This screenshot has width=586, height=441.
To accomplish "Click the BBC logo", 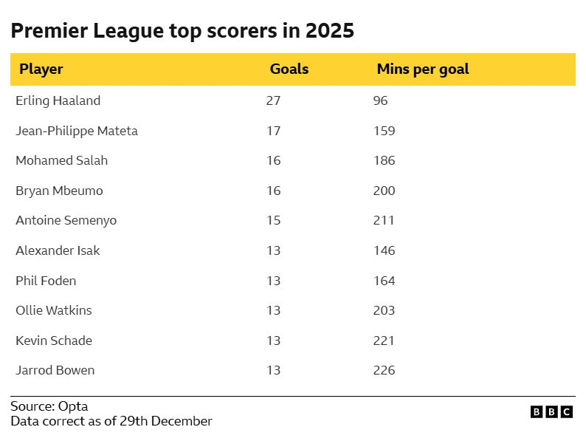I will [x=551, y=412].
